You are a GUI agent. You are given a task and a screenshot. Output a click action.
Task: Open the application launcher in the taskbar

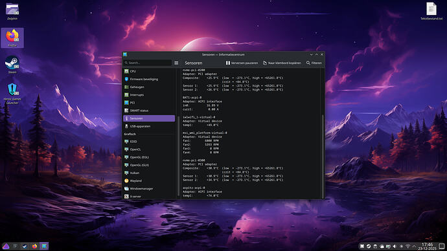click(x=6, y=246)
